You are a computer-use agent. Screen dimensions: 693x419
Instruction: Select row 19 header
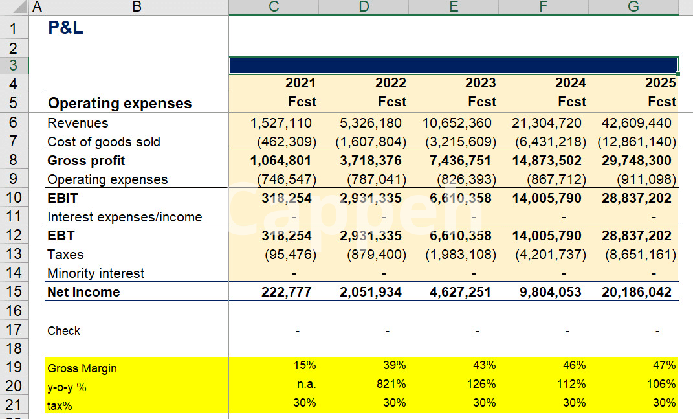tap(14, 368)
